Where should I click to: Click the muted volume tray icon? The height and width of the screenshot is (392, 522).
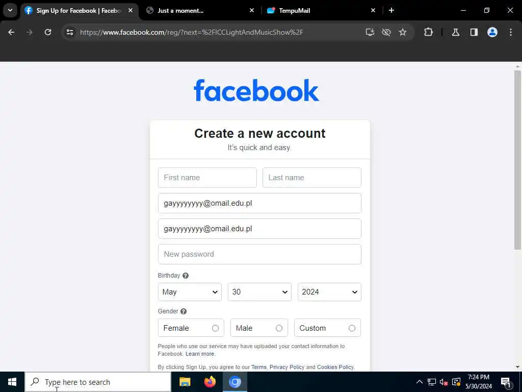point(444,382)
